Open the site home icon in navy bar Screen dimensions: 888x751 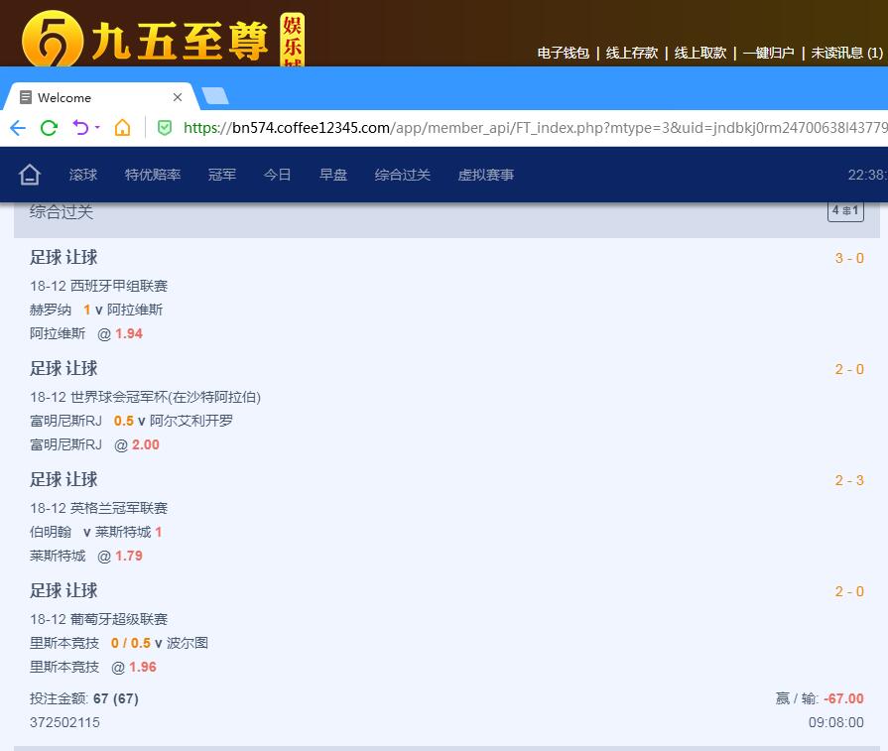click(30, 175)
